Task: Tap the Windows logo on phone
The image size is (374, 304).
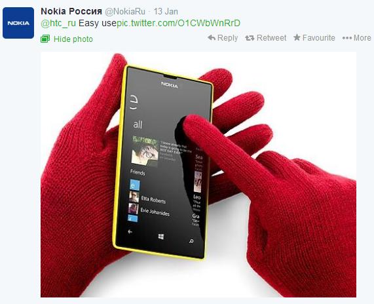Action: tap(161, 237)
